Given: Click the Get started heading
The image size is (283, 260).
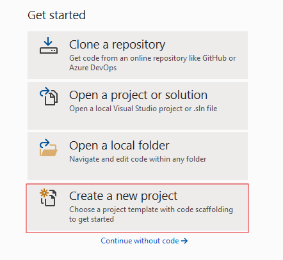Looking at the screenshot, I should (56, 15).
